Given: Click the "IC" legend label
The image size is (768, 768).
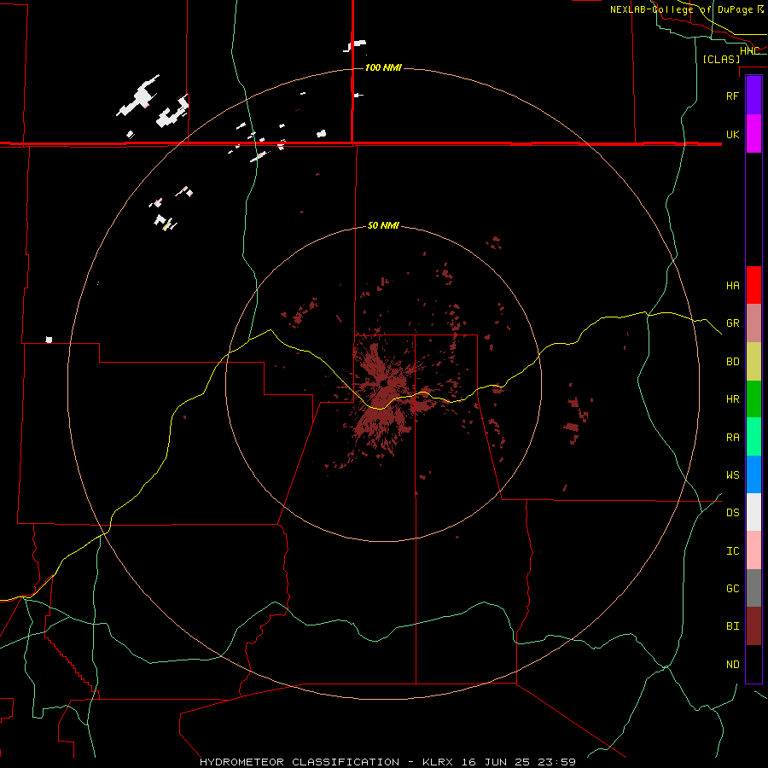Looking at the screenshot, I should point(732,551).
